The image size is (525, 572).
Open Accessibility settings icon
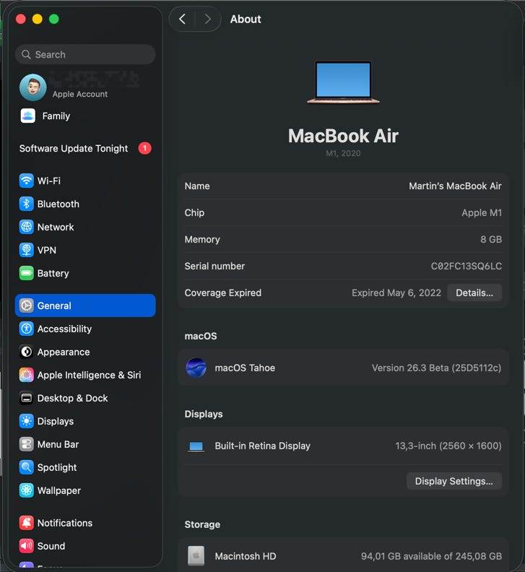click(x=27, y=329)
